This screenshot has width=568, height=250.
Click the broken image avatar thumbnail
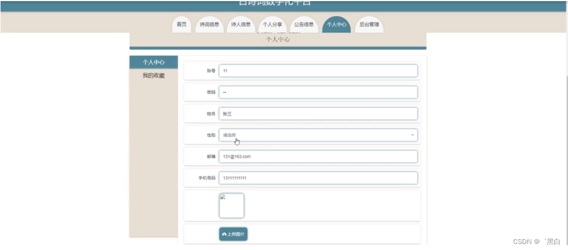pos(232,206)
